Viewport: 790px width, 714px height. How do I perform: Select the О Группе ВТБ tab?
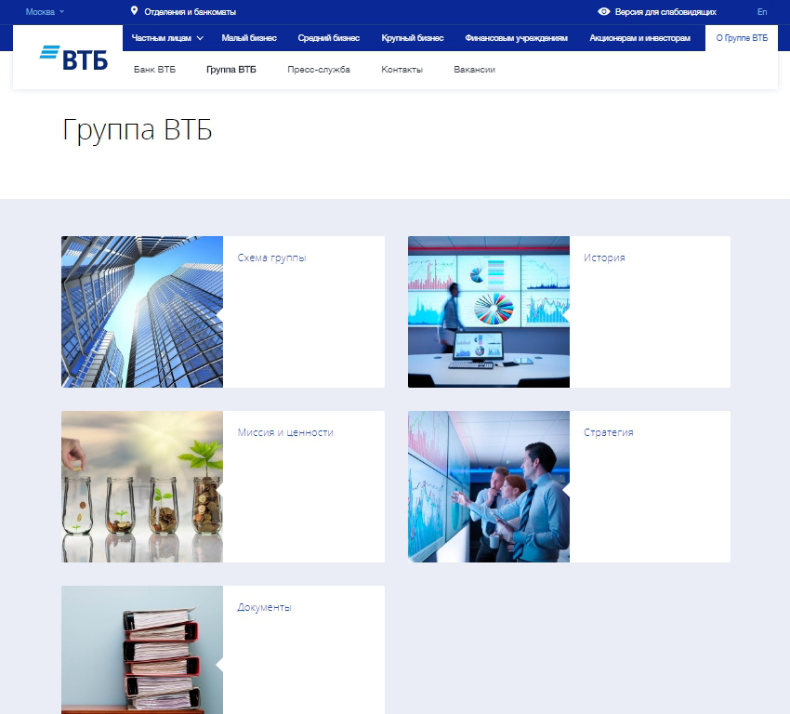click(741, 38)
